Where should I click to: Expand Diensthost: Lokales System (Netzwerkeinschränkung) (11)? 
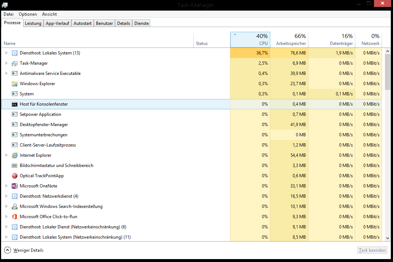[x=7, y=237]
